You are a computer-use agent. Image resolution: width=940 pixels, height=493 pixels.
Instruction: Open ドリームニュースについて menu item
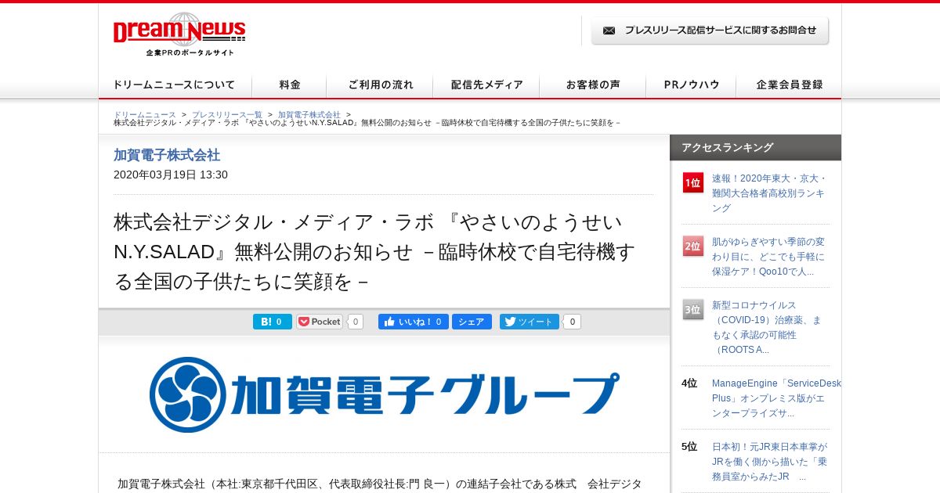coord(175,85)
